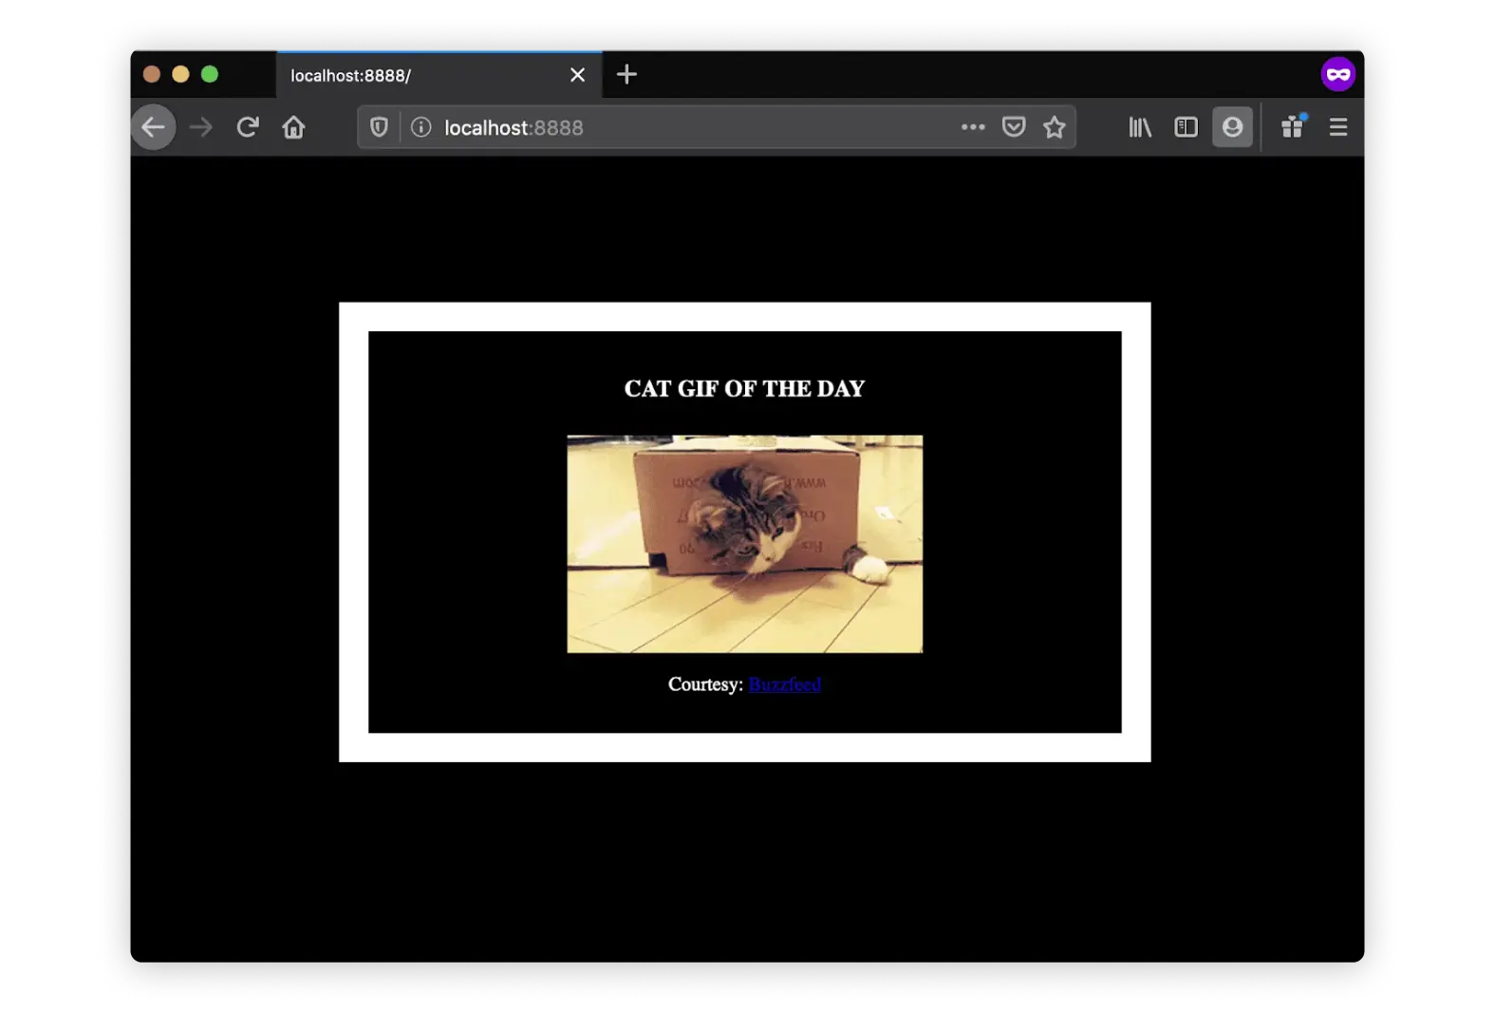Open the What's New gift icon
Screen dimensions: 1495x1029
coord(1292,127)
